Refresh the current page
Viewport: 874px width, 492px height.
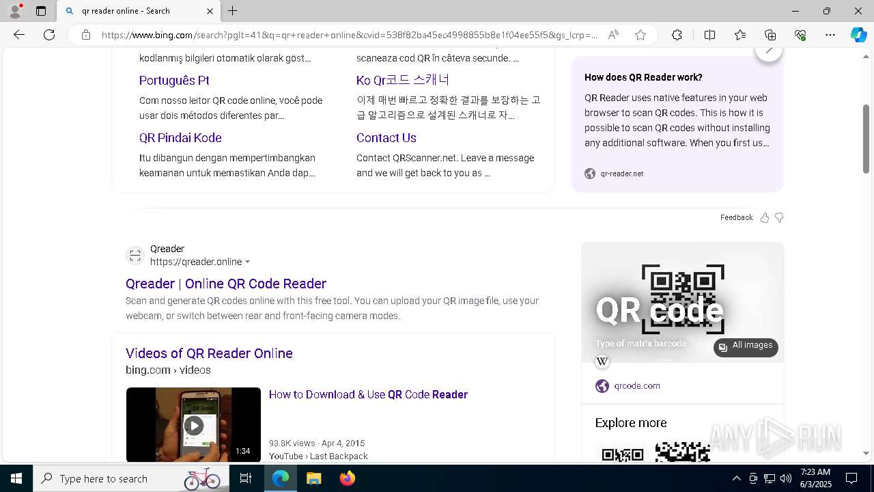point(49,35)
